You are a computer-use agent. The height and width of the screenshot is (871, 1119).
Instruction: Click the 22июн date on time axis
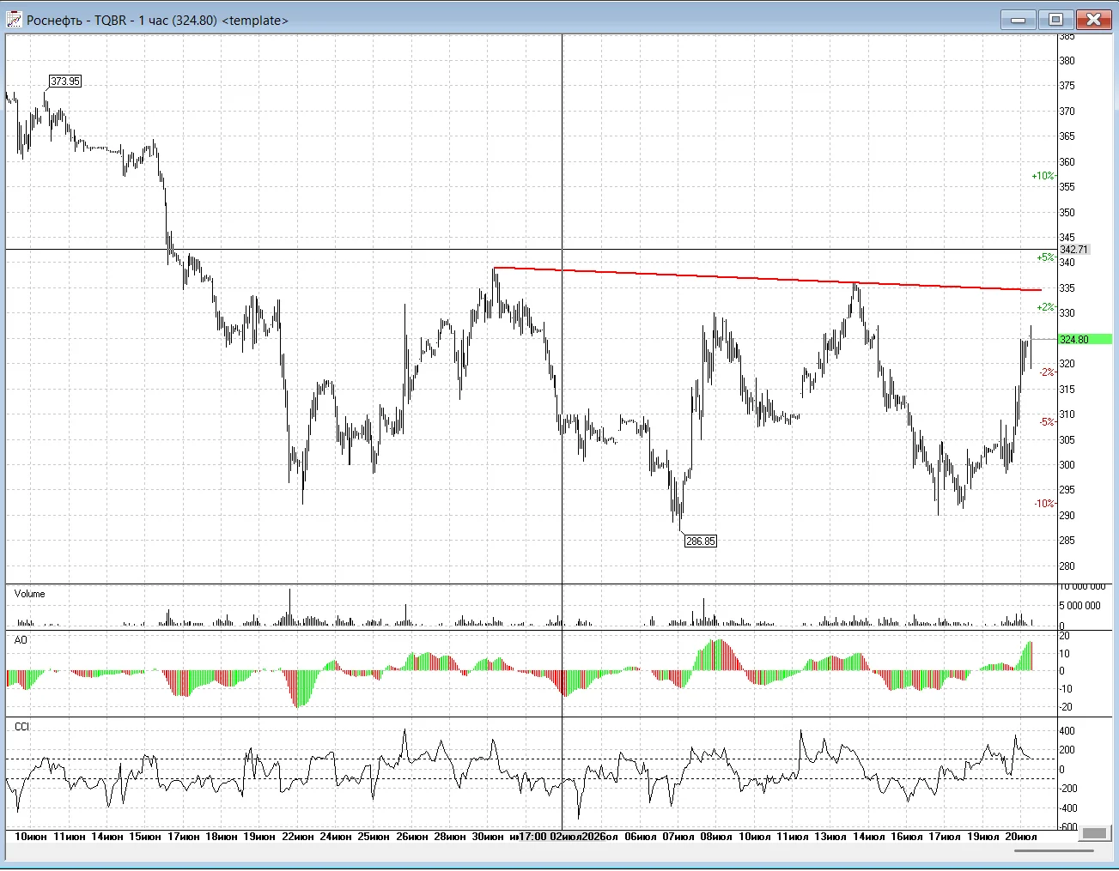tap(298, 837)
